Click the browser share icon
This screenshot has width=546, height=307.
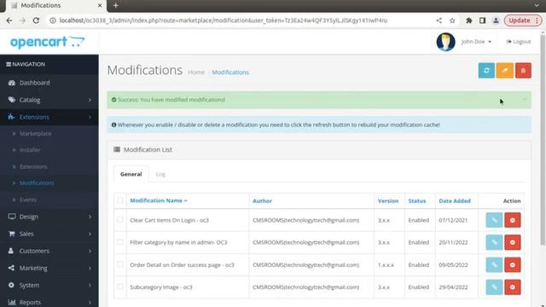(439, 20)
